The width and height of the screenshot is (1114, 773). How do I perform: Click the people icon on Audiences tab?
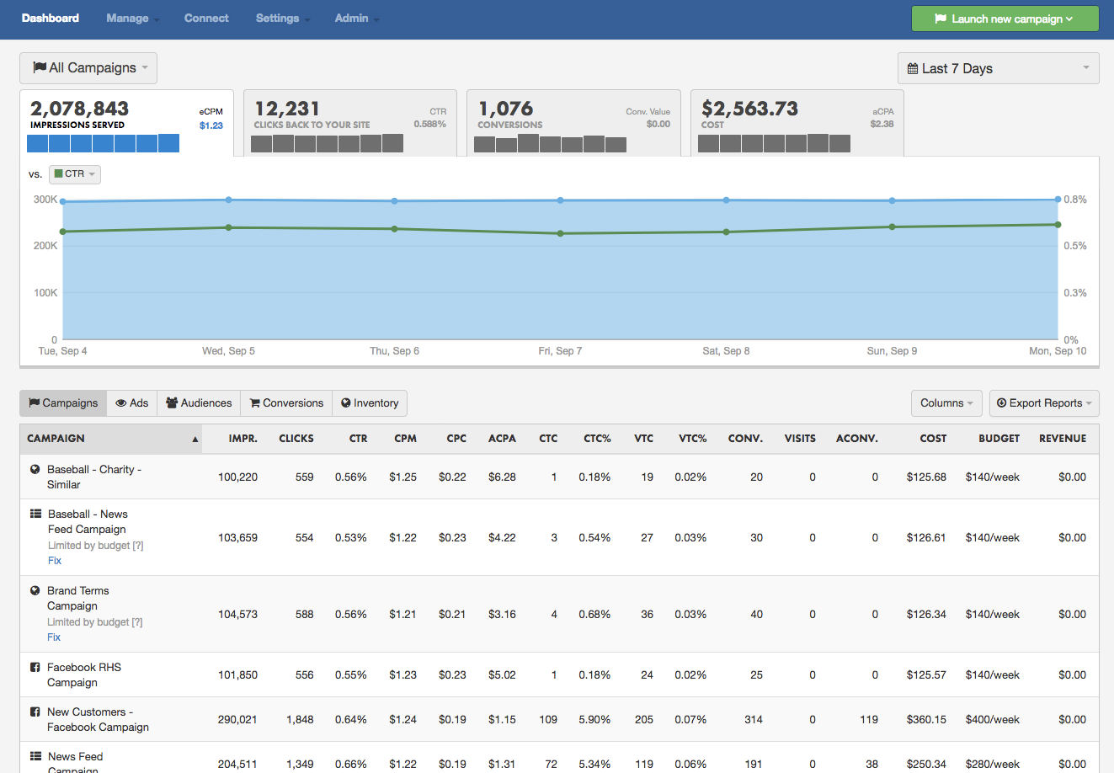[172, 403]
